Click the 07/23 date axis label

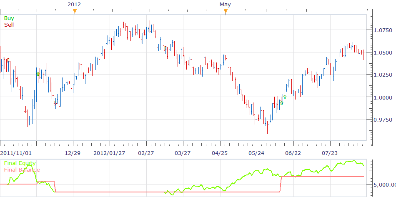[x=330, y=153]
